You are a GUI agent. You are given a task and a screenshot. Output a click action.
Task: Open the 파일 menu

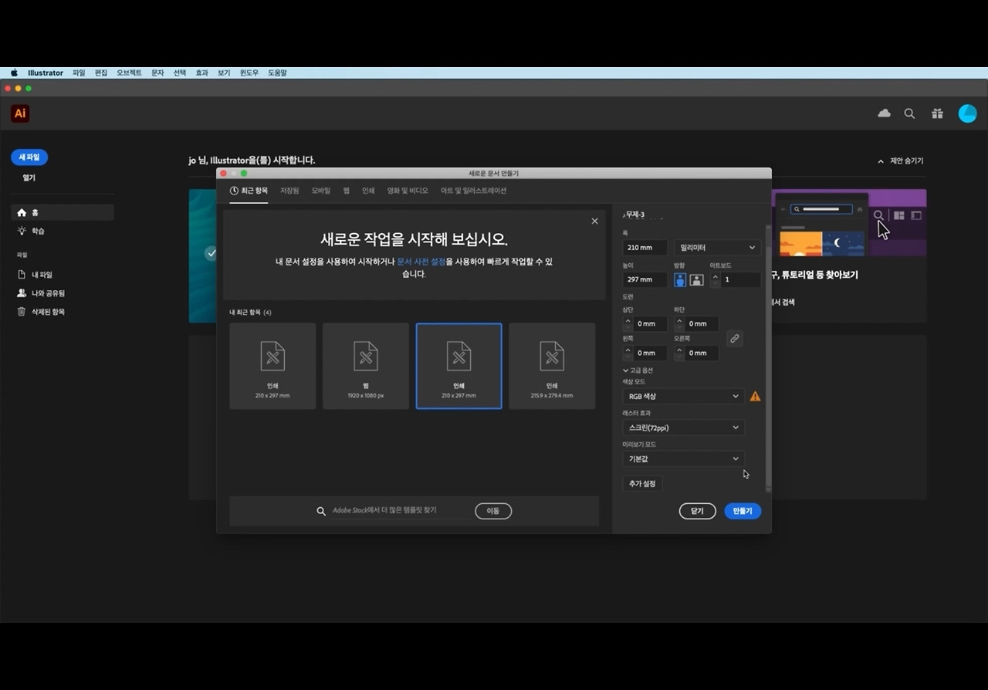(79, 73)
